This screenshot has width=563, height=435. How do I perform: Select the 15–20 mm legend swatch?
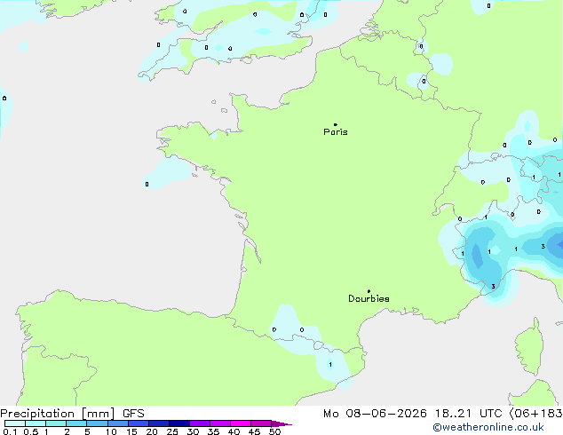click(138, 423)
